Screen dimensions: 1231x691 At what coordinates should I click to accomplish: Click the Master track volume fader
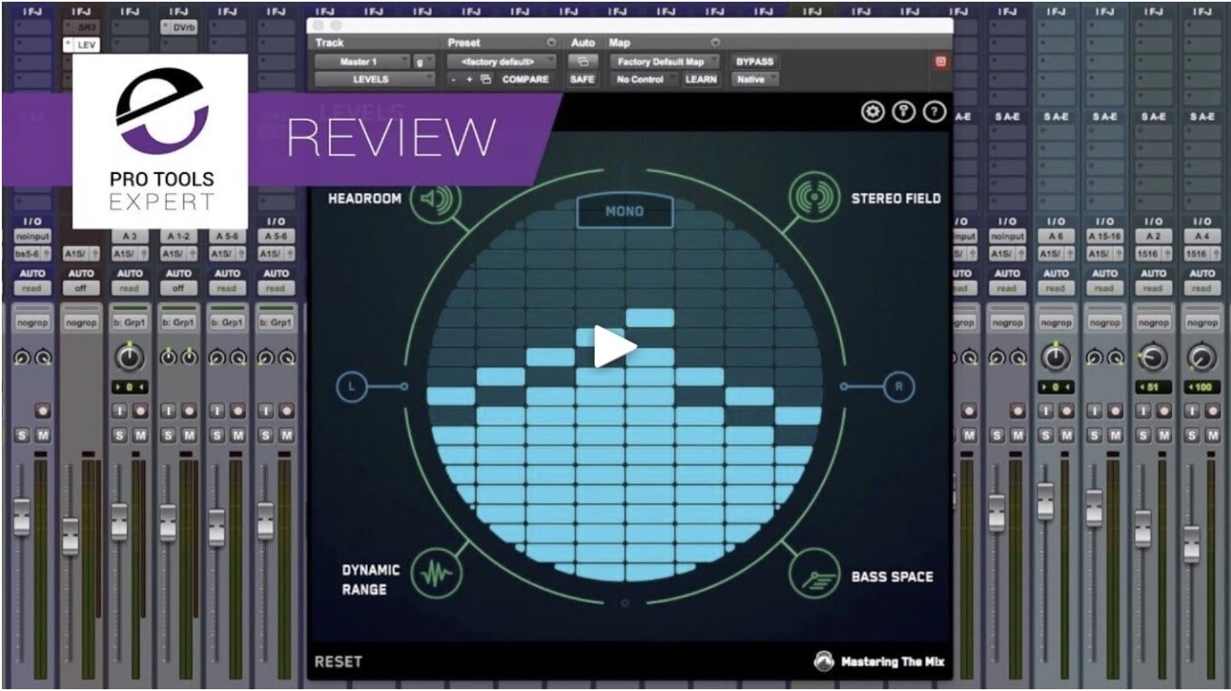[71, 537]
